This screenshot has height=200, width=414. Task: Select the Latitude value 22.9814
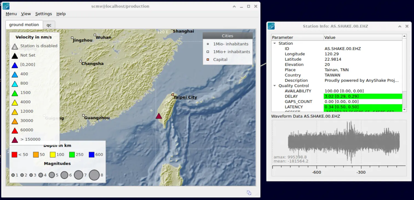point(333,59)
